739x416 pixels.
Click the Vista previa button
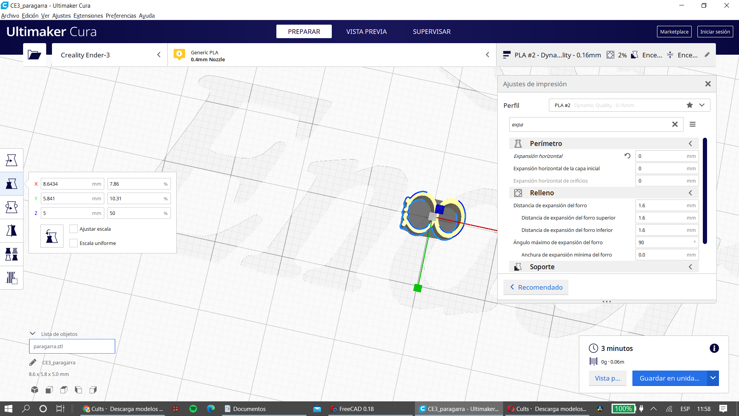608,378
